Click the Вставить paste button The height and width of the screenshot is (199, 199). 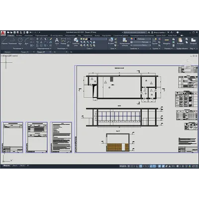point(180,41)
